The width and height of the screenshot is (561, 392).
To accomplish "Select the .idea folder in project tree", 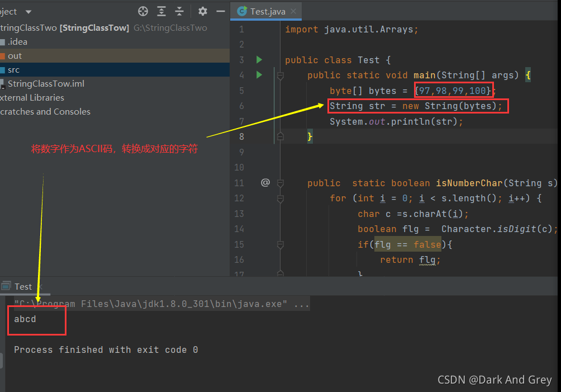I will coord(115,42).
